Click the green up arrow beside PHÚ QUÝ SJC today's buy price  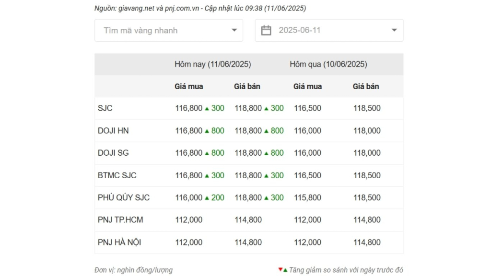[207, 198]
